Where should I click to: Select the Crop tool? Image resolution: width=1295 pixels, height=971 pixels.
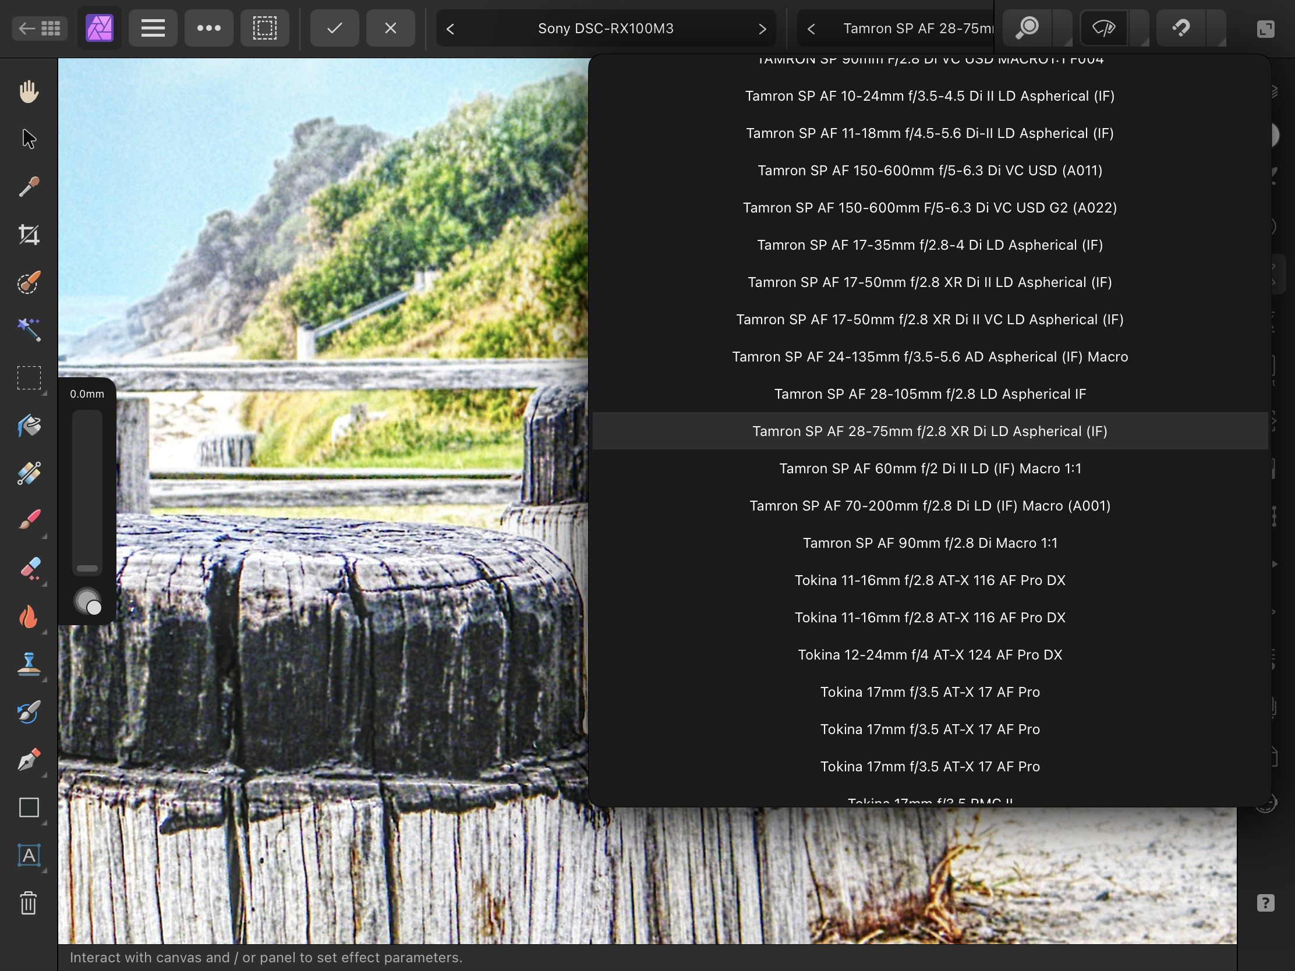(29, 235)
